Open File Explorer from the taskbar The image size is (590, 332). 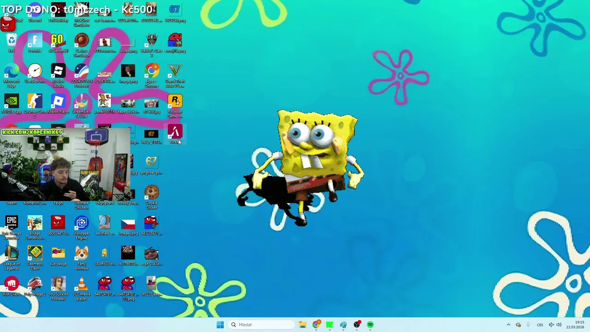(302, 325)
